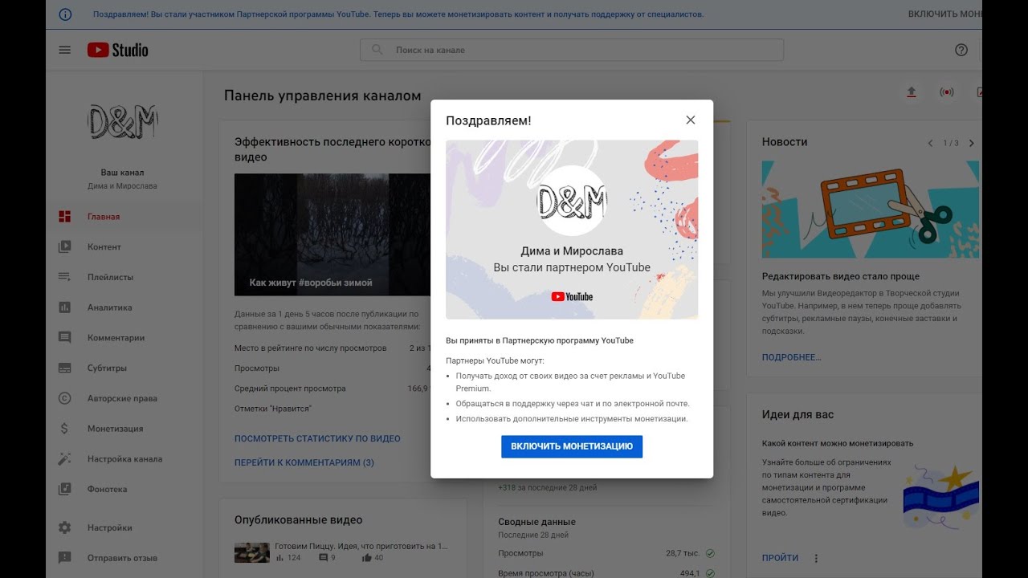The height and width of the screenshot is (578, 1028).
Task: Click the Настройки gear icon
Action: pyautogui.click(x=65, y=528)
